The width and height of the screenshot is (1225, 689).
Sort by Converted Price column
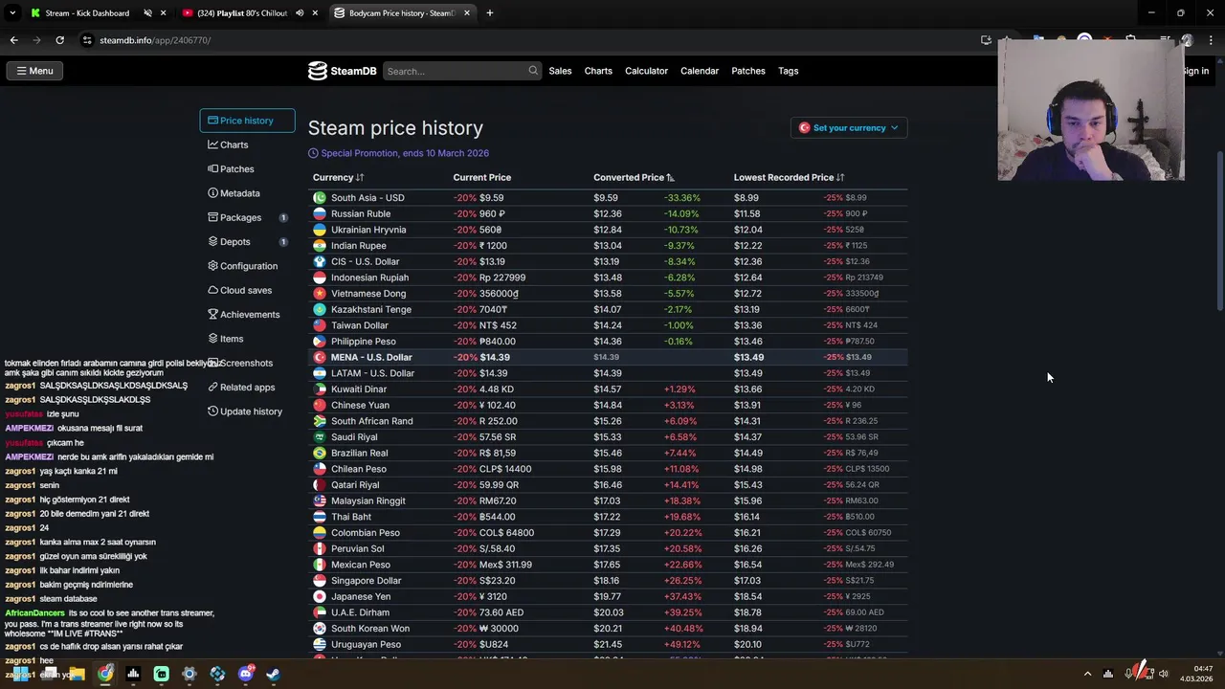tap(634, 177)
